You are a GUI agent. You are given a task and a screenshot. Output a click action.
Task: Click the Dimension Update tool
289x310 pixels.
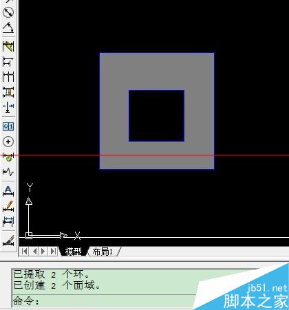coord(8,221)
